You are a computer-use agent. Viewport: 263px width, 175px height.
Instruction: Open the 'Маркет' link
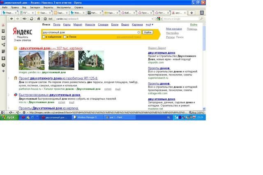(78, 25)
